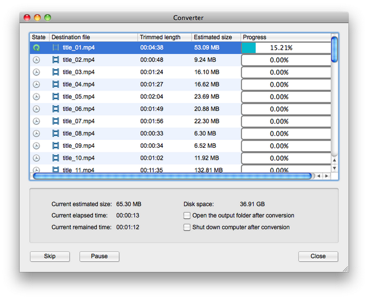
Task: Click the film strip icon of title_09.mp4
Action: tap(55, 146)
